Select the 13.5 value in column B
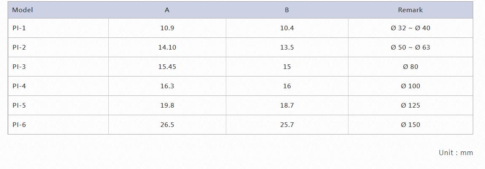485x169 pixels. (287, 48)
